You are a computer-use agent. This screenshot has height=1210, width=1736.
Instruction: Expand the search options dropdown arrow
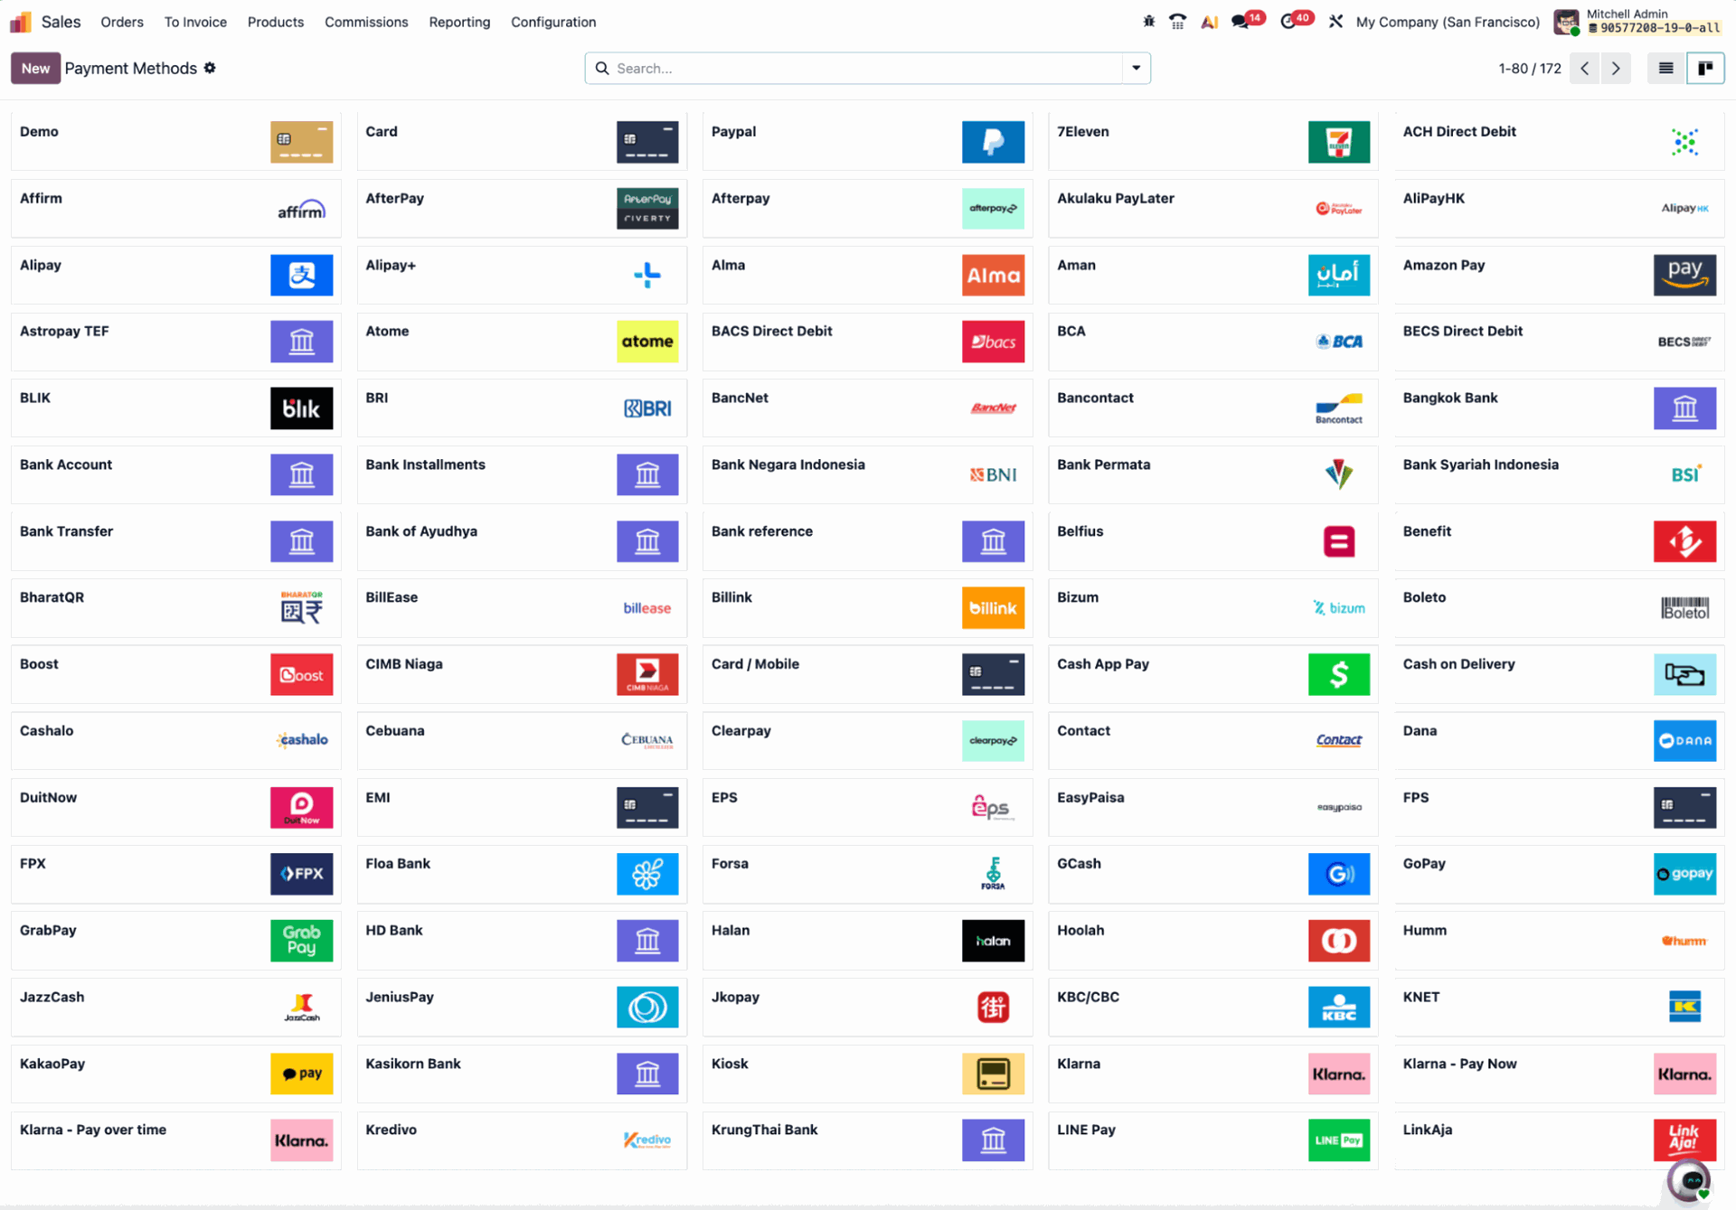click(1136, 68)
